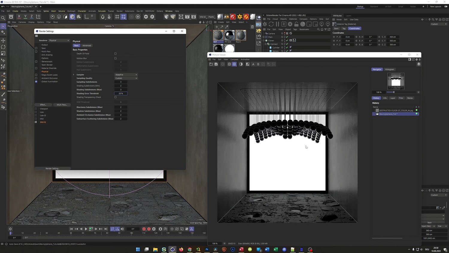The height and width of the screenshot is (253, 449).
Task: Open the Renderer dropdown set to Physical
Action: tap(59, 40)
